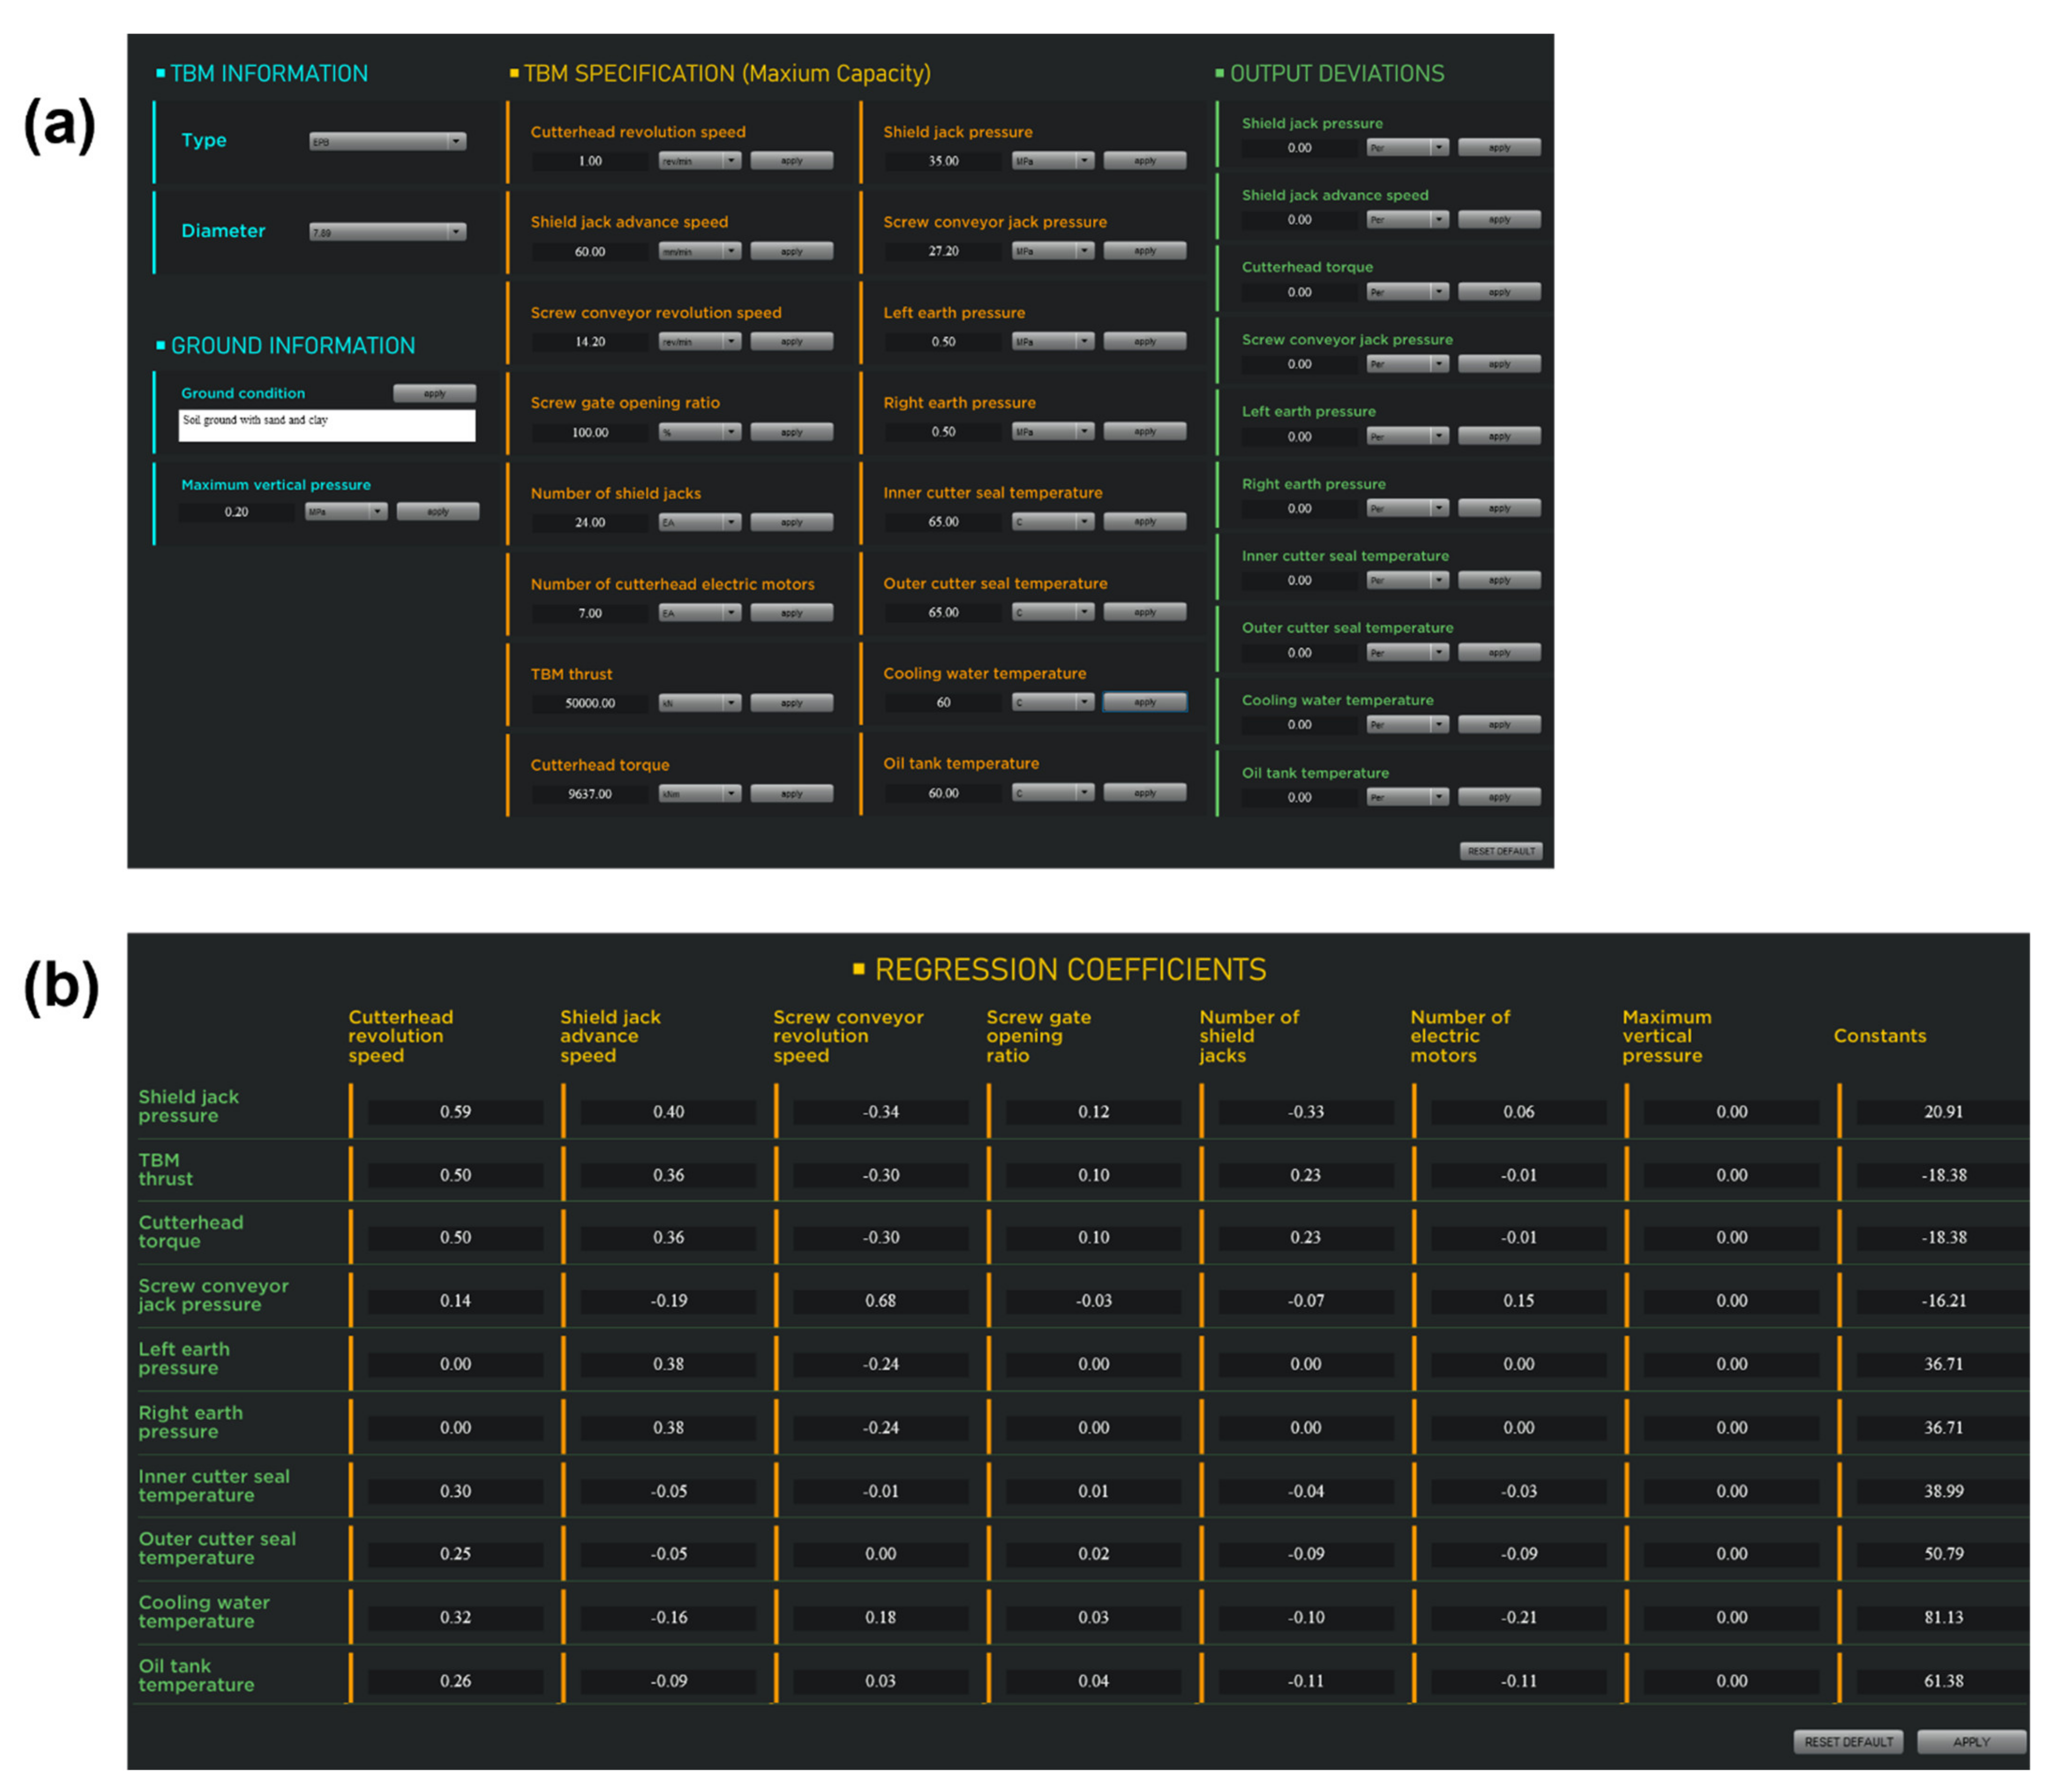
Task: Apply the Shield jack advance speed specification
Action: pos(791,251)
